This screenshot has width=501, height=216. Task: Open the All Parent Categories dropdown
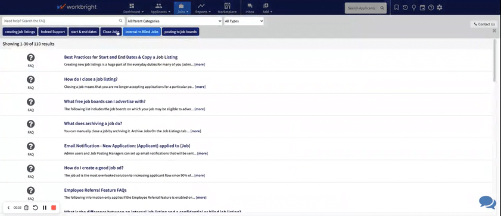coord(174,21)
